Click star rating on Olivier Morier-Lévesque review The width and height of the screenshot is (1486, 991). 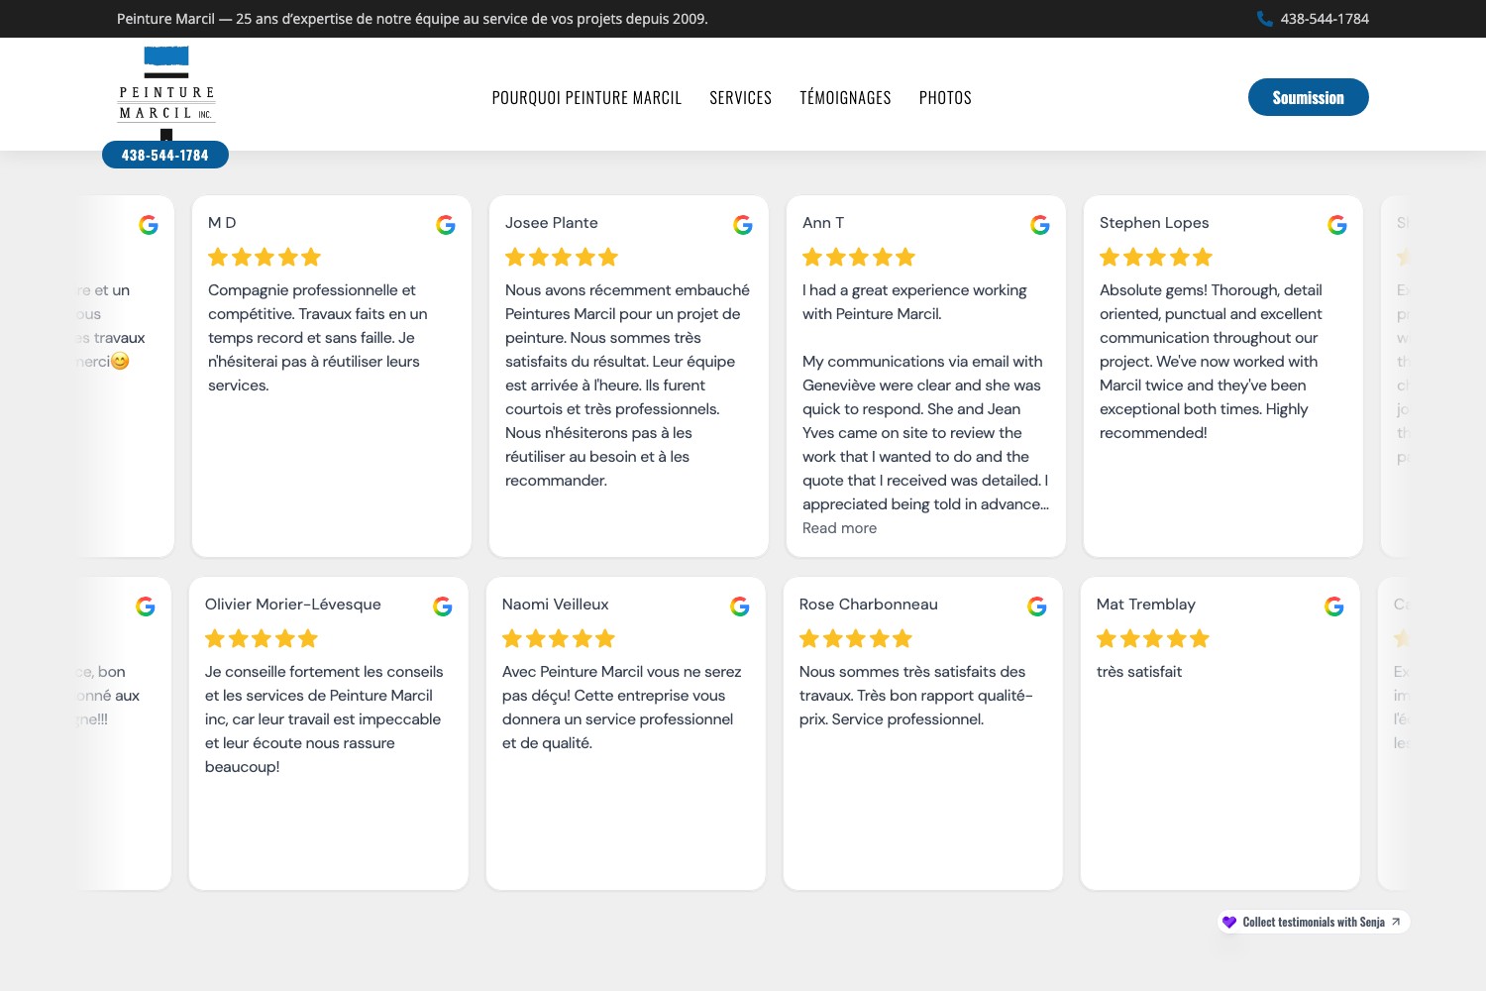pyautogui.click(x=262, y=639)
